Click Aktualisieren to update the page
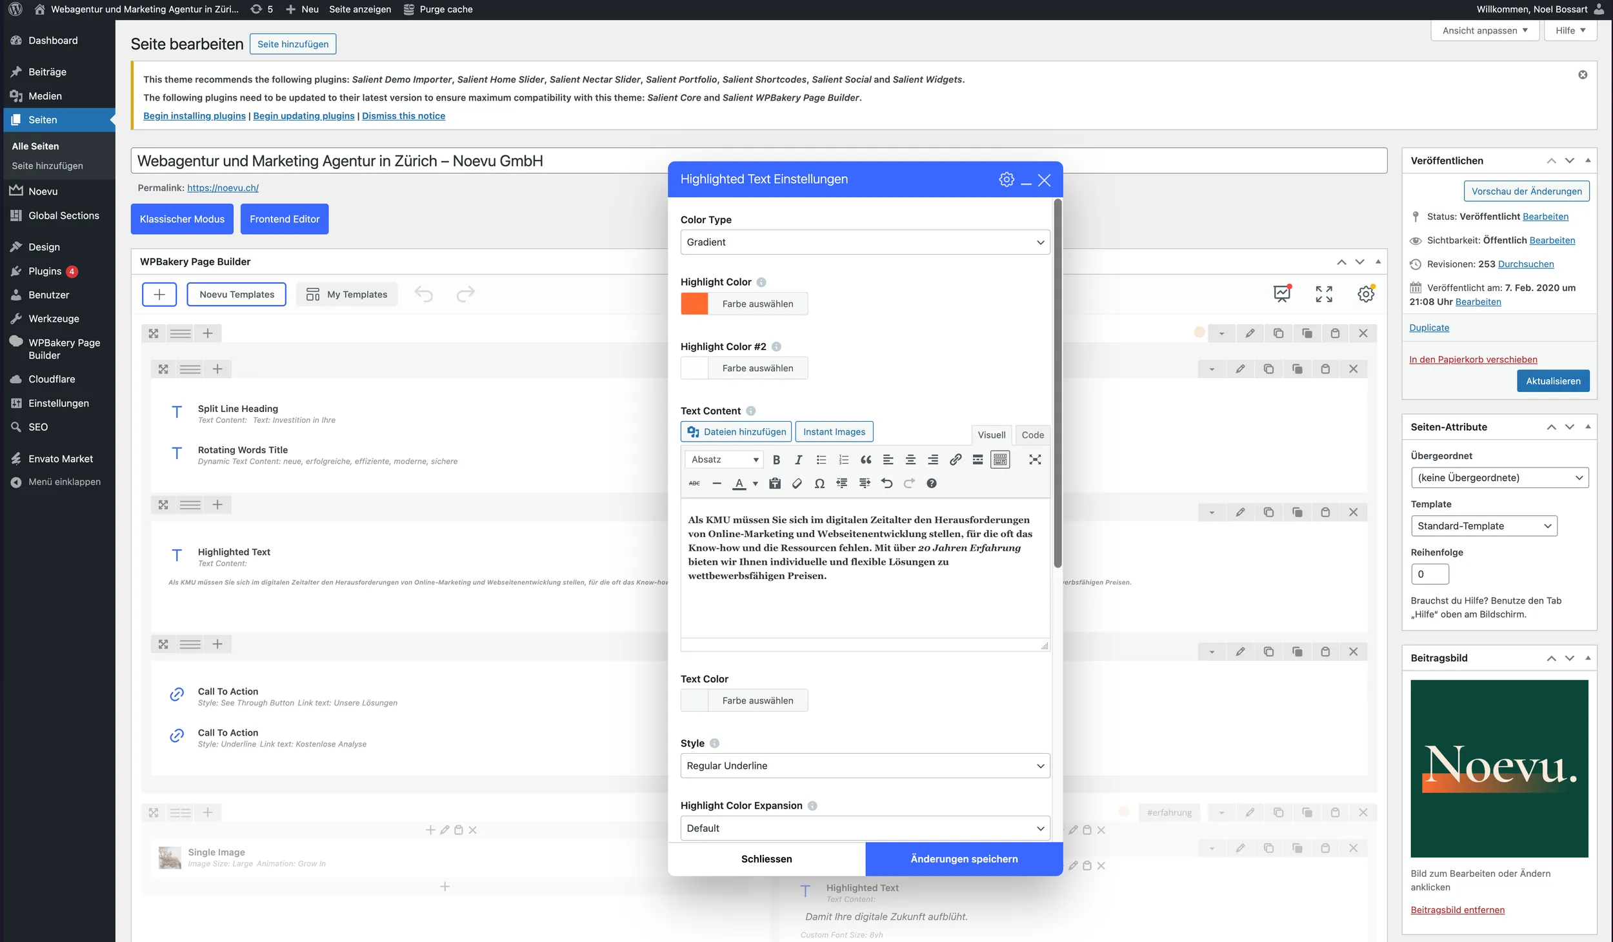The image size is (1613, 942). (1552, 380)
